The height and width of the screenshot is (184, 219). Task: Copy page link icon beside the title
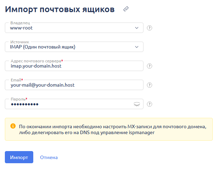coord(126,9)
